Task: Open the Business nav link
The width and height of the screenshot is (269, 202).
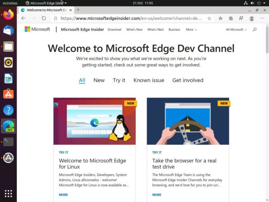Action: 174,29
